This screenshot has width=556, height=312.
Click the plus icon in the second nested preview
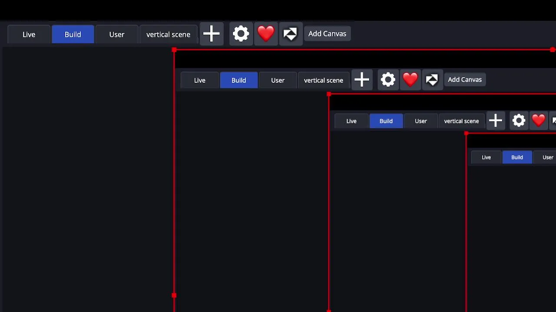click(x=496, y=120)
